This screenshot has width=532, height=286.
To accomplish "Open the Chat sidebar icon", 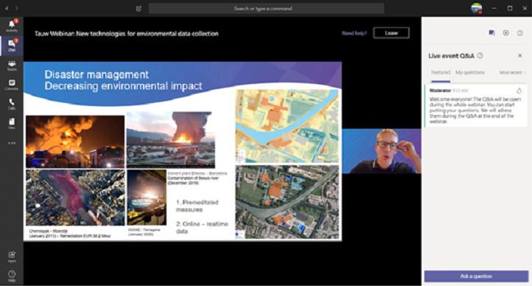I will pos(12,45).
